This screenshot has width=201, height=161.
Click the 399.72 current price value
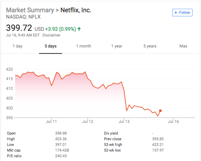19,28
